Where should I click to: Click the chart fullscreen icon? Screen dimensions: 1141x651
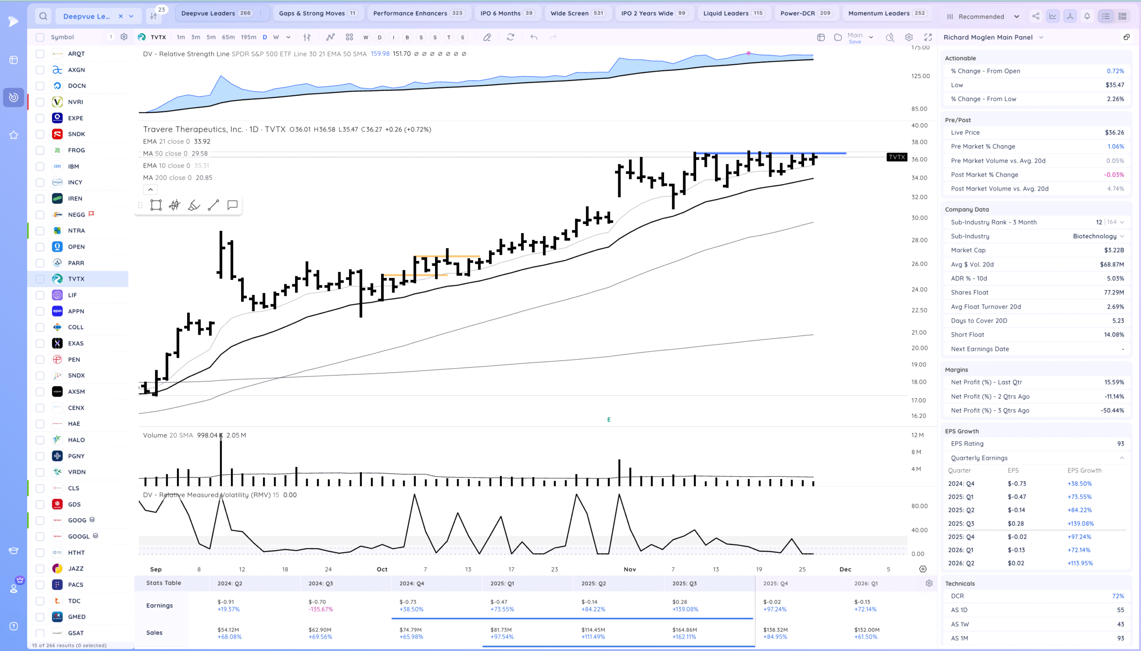pyautogui.click(x=928, y=37)
